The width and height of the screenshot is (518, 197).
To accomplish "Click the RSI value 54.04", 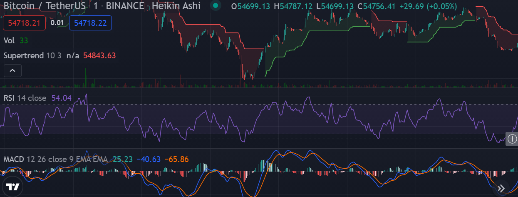I will click(62, 98).
